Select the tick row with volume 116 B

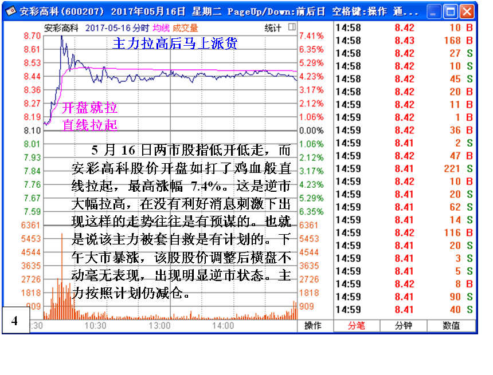404,232
